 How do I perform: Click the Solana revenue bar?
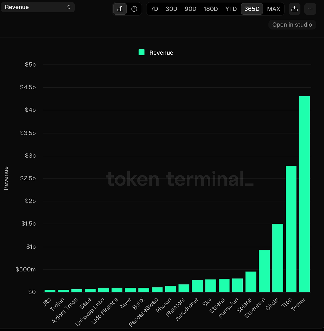coord(251,282)
